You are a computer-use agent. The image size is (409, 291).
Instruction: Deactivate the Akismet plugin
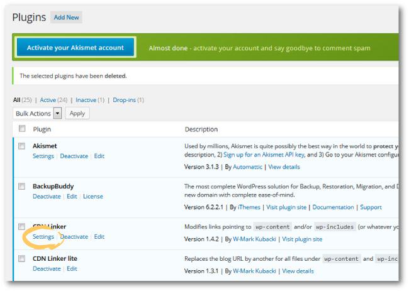point(74,156)
